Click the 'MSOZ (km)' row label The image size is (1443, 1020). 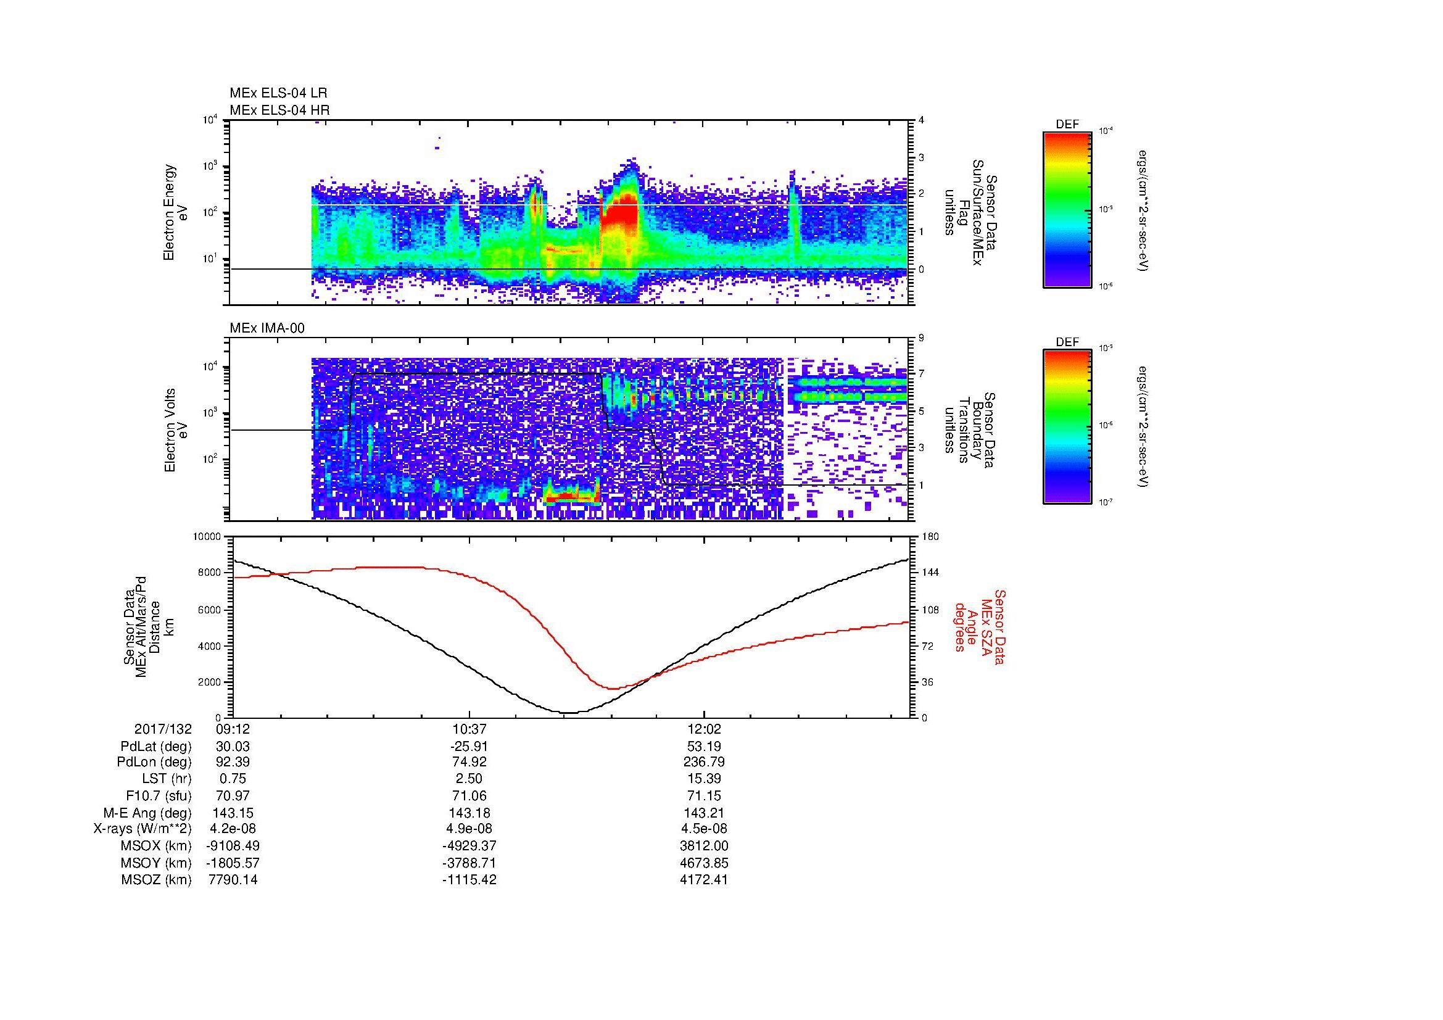(157, 881)
